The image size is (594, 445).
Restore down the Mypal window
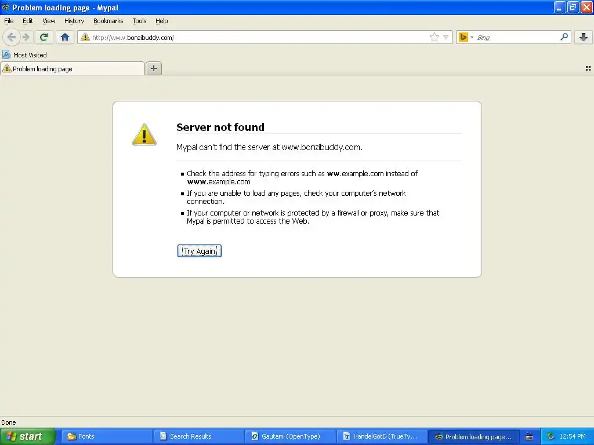573,7
